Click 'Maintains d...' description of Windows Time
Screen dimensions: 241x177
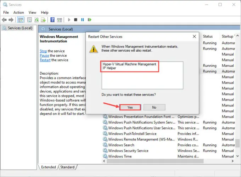(x=188, y=156)
